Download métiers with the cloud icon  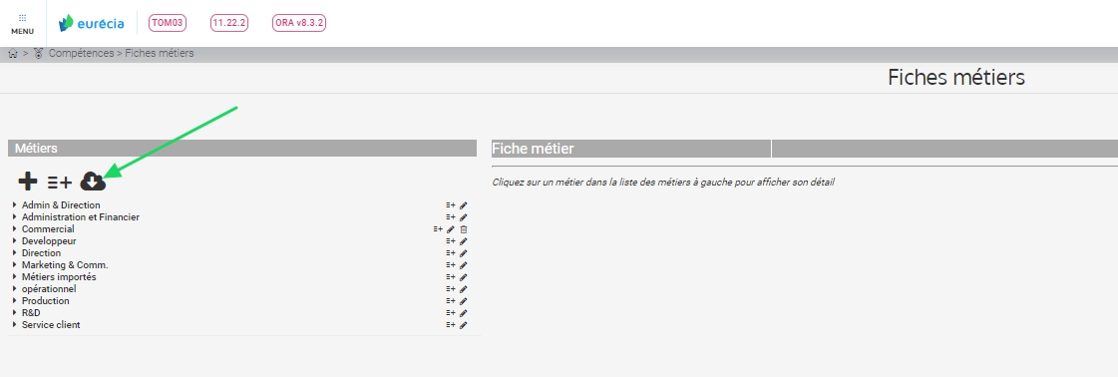click(x=93, y=182)
